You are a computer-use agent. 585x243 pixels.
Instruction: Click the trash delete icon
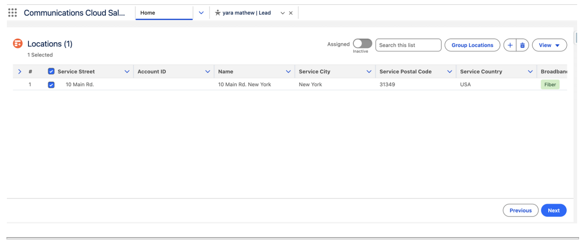click(522, 45)
